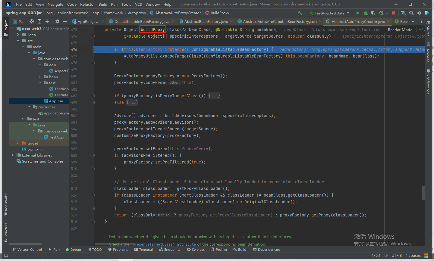Click the Profiler run icon in toolbar
434x261 pixels.
(381, 13)
